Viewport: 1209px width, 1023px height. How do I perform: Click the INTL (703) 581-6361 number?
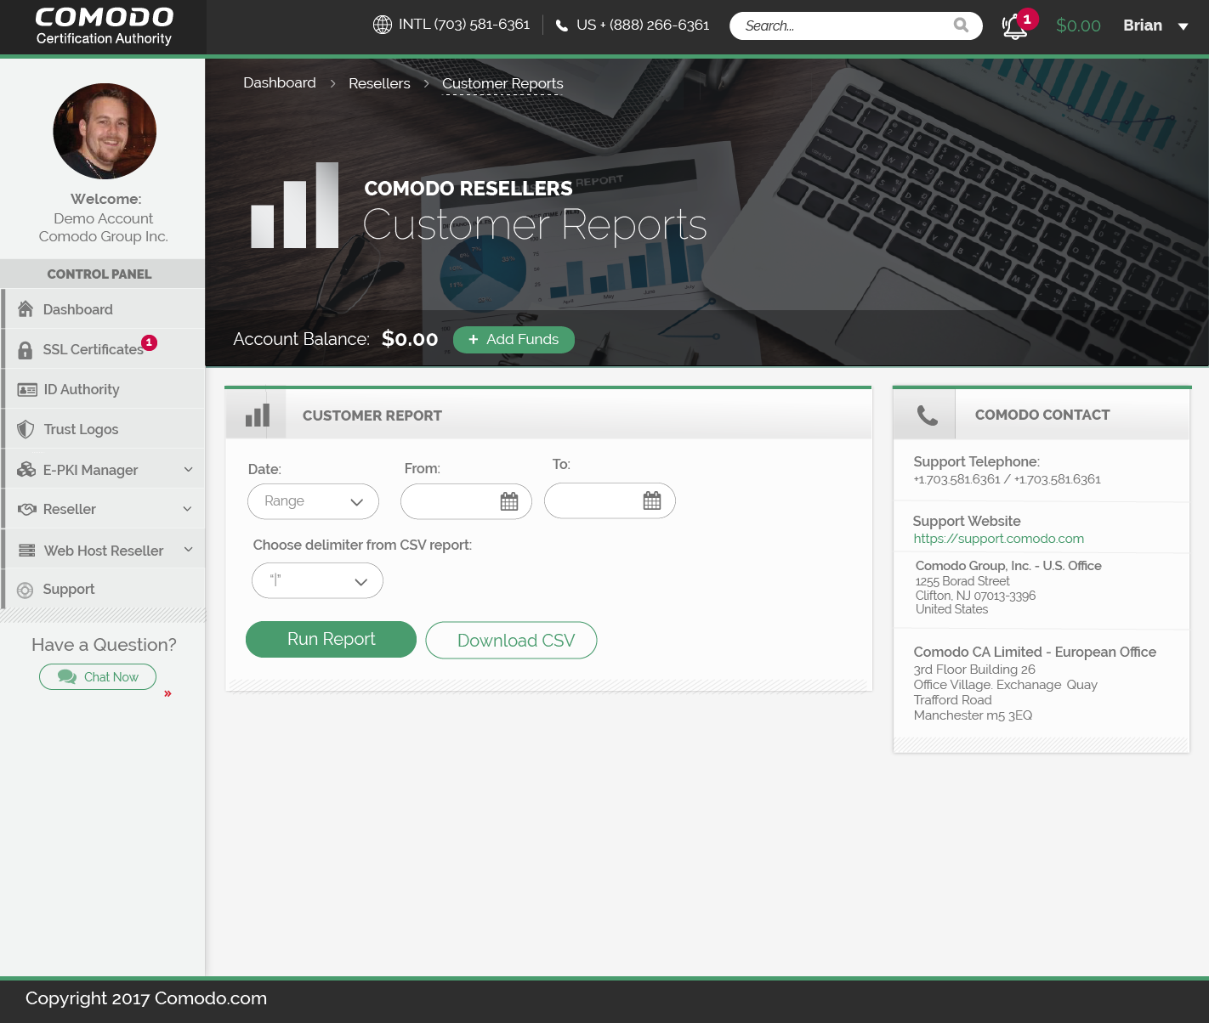click(x=464, y=25)
